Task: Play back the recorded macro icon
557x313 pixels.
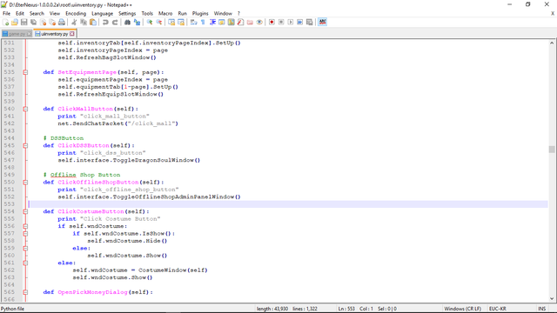Action: pos(290,22)
